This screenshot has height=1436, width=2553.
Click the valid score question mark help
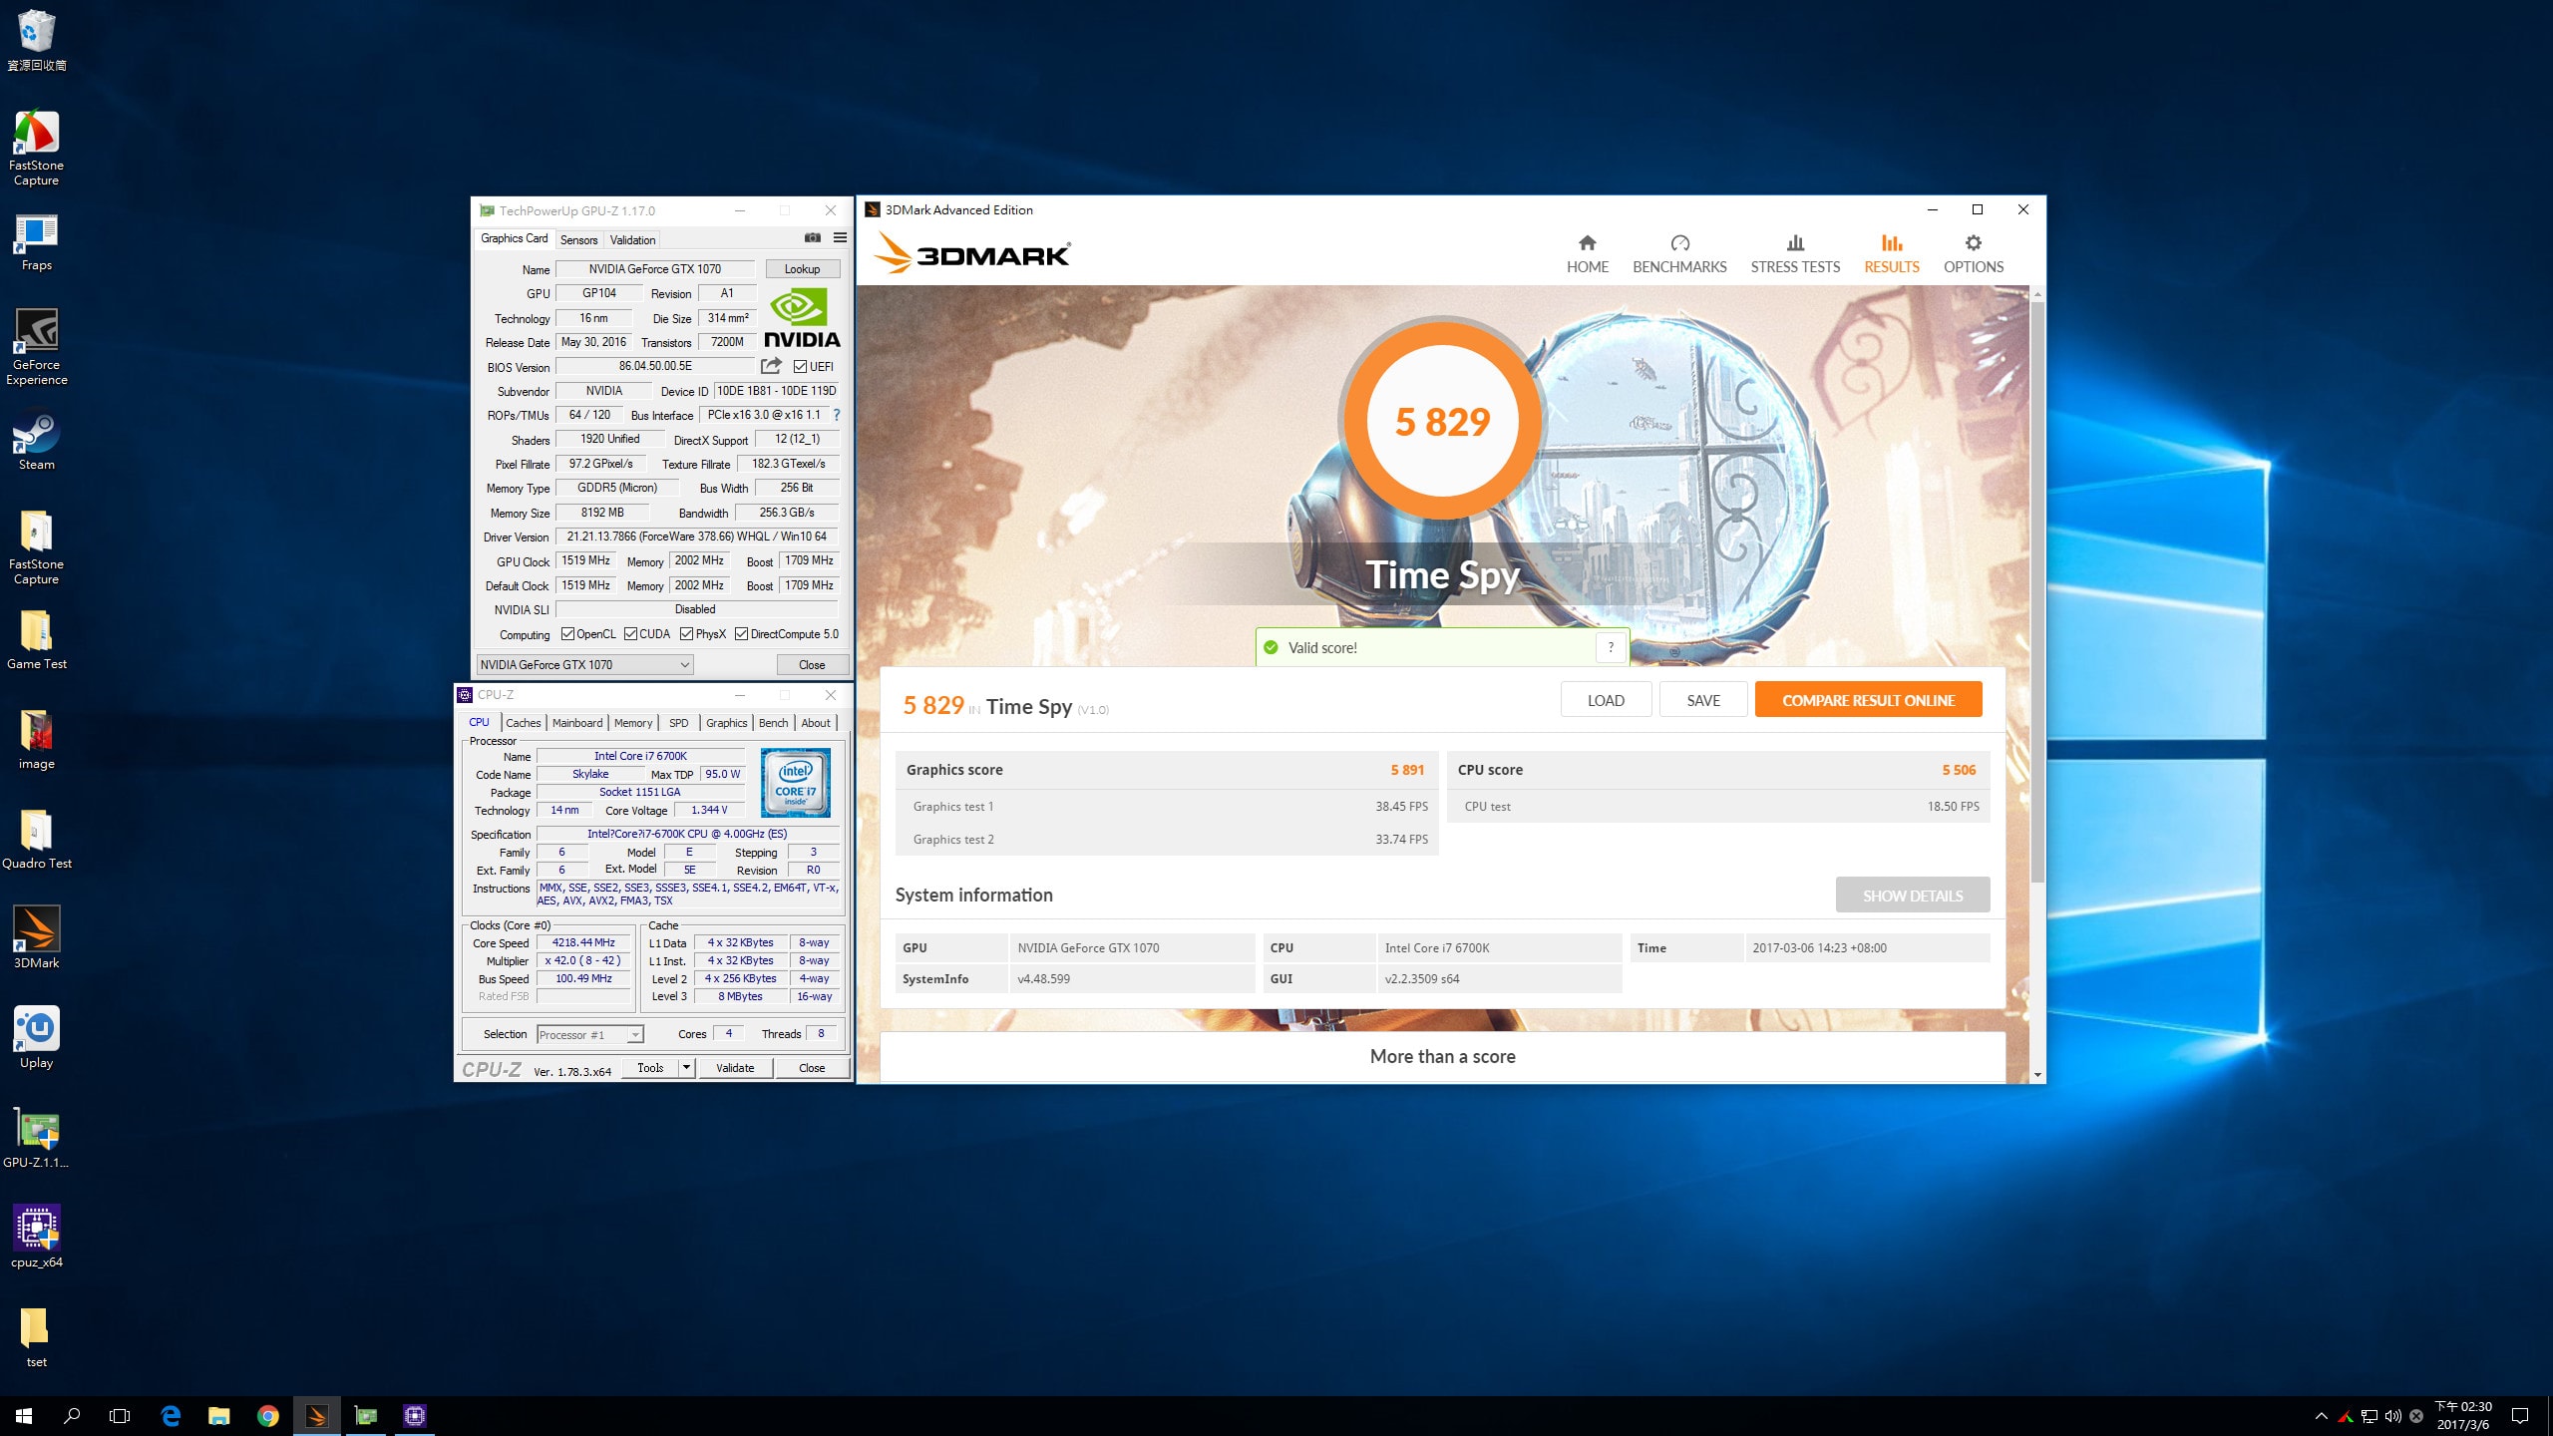pos(1611,647)
